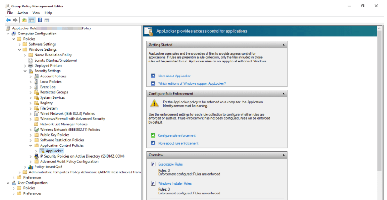Collapse the Application Control Policies node
The image size is (387, 200).
pyautogui.click(x=31, y=145)
